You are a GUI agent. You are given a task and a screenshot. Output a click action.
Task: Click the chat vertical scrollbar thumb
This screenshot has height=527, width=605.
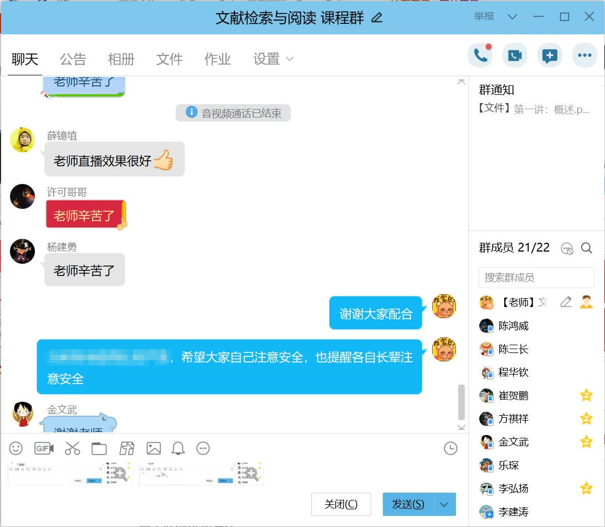click(x=462, y=402)
